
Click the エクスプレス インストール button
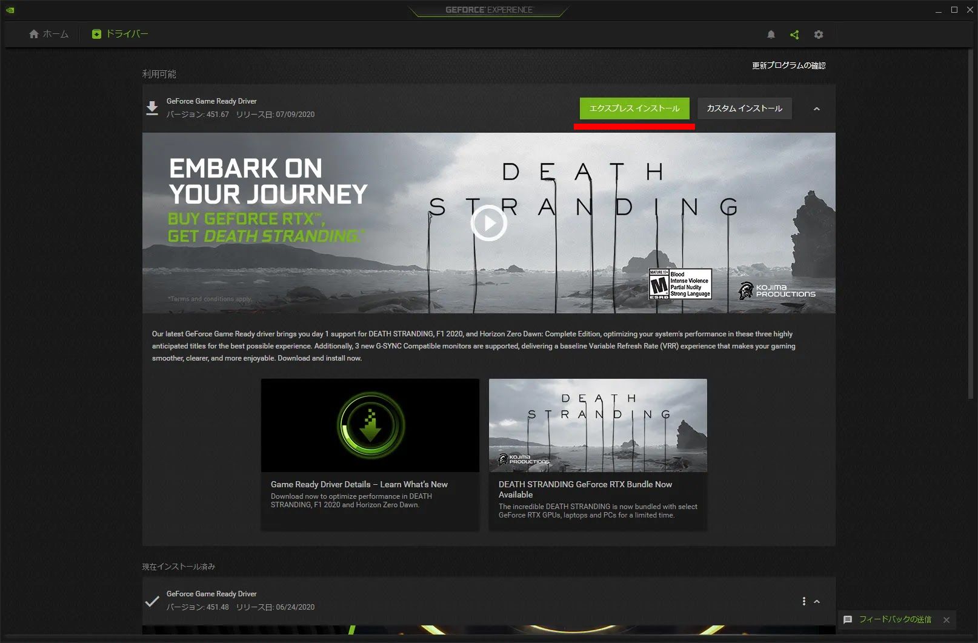tap(634, 108)
